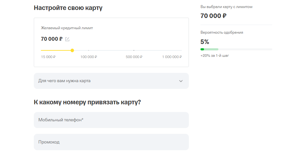Click the chevron arrow in card purpose field
288x164 pixels.
[181, 81]
